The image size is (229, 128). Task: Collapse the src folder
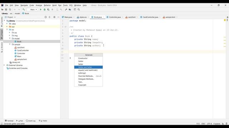(x=7, y=30)
